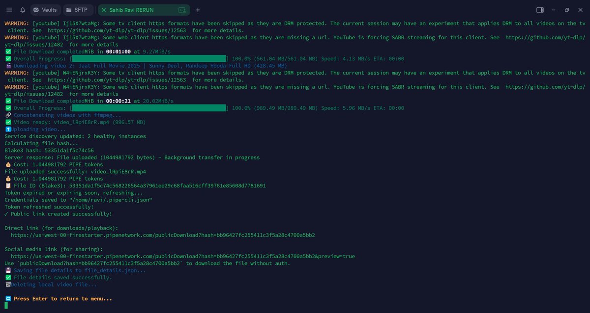
Task: Select the Sahib Ravi RERUN terminal tab
Action: click(x=144, y=10)
